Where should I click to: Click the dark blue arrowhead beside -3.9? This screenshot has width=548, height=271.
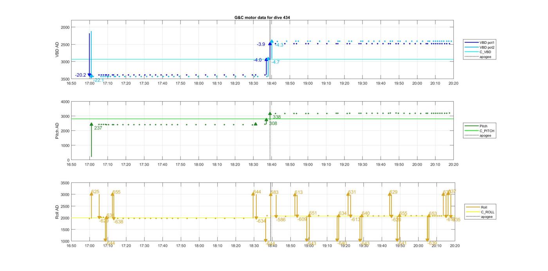pos(270,43)
